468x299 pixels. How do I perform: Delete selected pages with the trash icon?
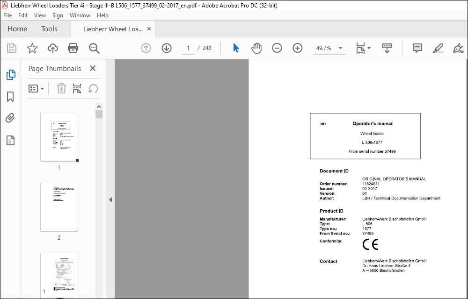61,88
